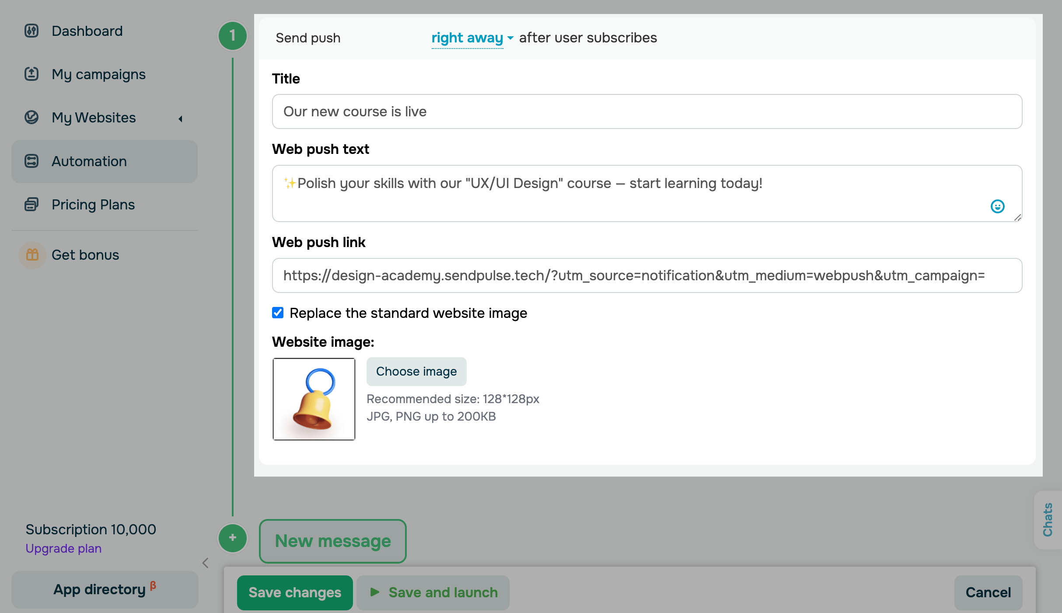The height and width of the screenshot is (613, 1062).
Task: Click the My campaigns upload icon
Action: pos(31,74)
